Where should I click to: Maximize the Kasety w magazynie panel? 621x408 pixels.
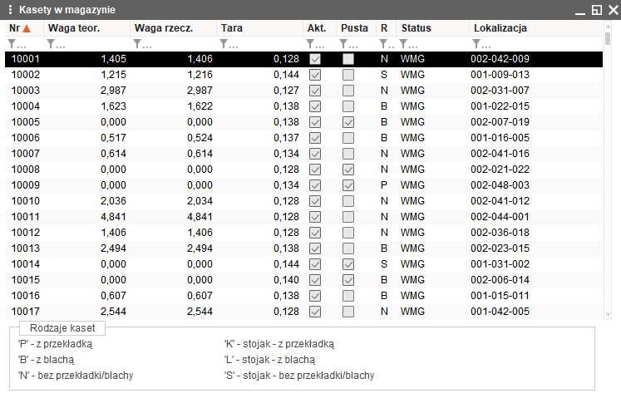(596, 10)
